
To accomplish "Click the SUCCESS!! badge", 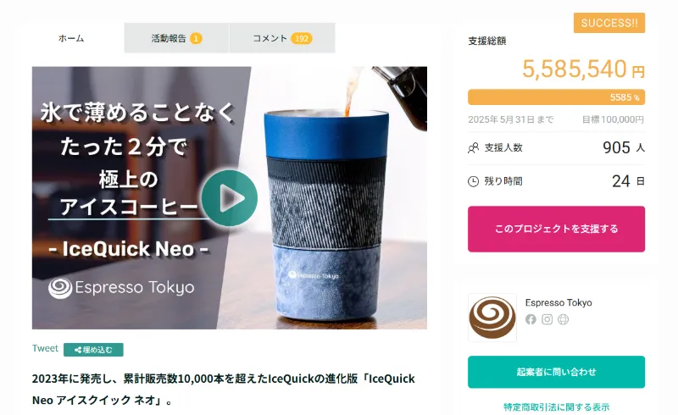I will 609,23.
